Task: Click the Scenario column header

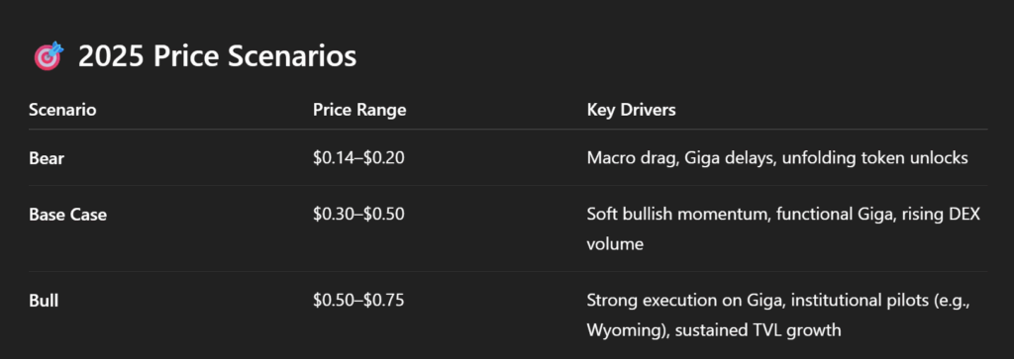Action: [62, 110]
